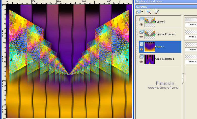Viewport: 197px width, 119px height.
Task: Click the layer type icon of Copie de Raster 1
Action: [141, 56]
